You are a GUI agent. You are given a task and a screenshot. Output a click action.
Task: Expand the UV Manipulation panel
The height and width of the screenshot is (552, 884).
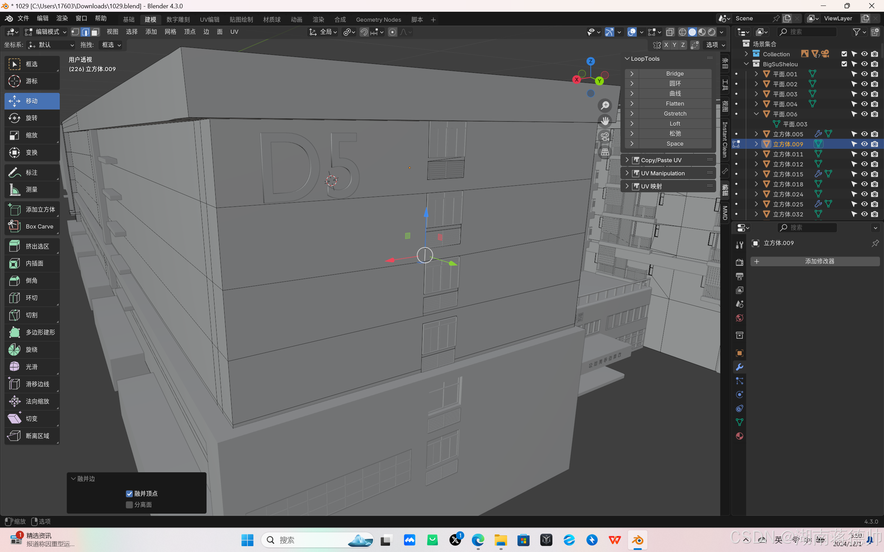coord(663,173)
